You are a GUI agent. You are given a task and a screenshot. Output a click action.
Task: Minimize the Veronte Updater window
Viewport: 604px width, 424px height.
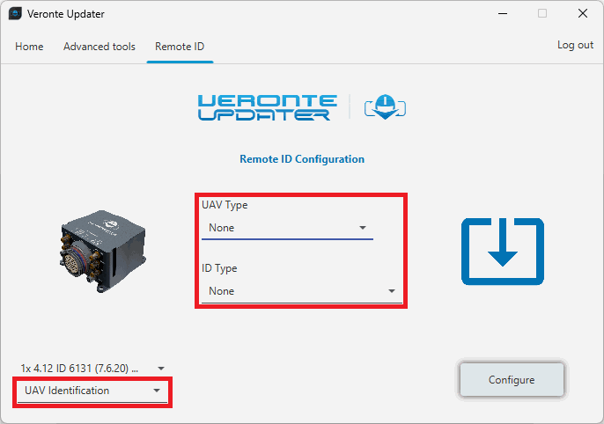502,14
